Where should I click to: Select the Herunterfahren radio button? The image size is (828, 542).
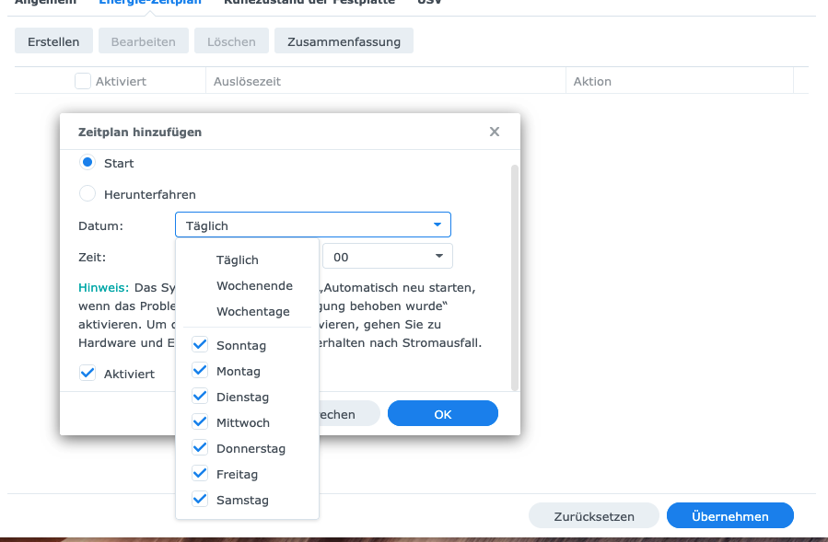87,193
